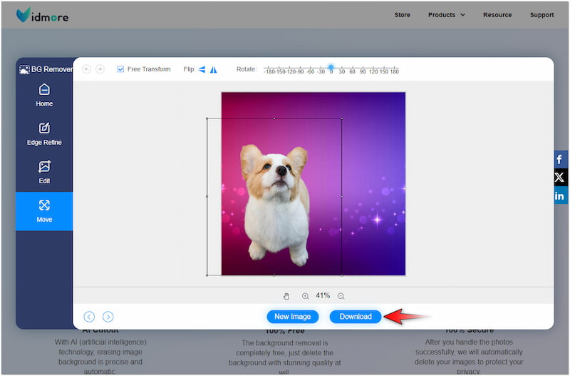570x376 pixels.
Task: Click the redo arrow icon
Action: [x=100, y=69]
